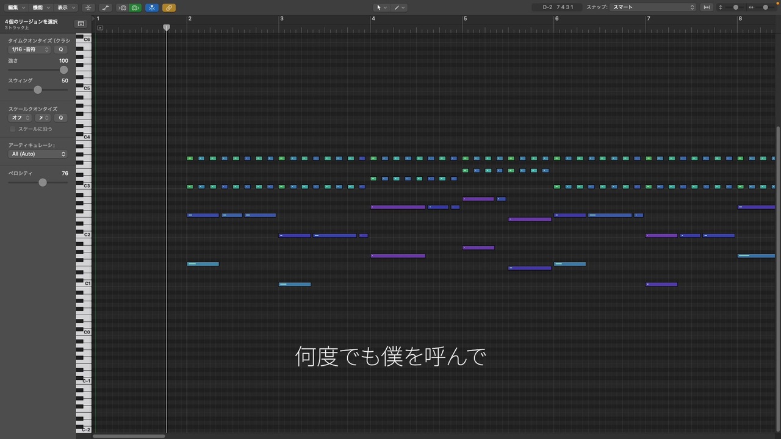Click the inspector toggle icon beside region info
This screenshot has width=781, height=439.
point(81,24)
